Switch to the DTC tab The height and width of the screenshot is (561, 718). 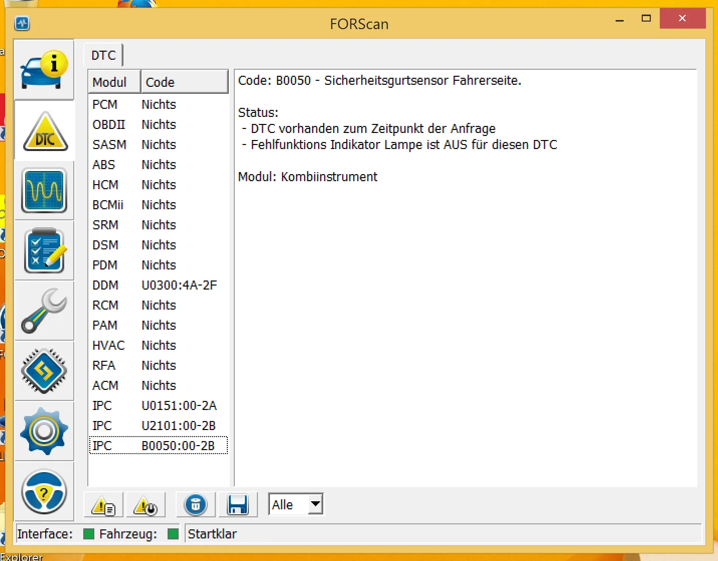click(103, 55)
